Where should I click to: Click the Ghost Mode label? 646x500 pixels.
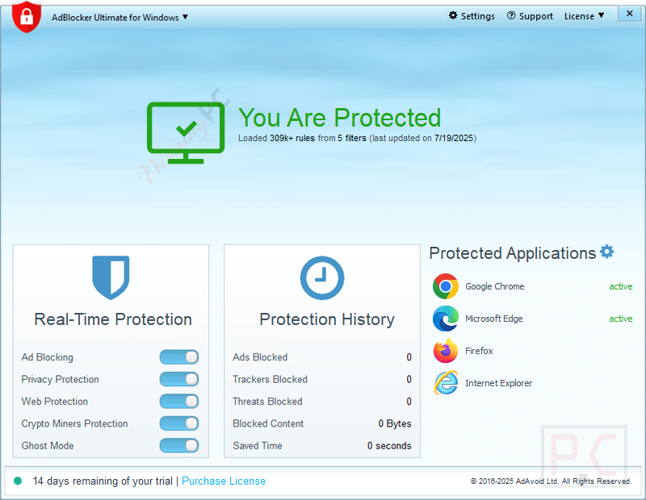[48, 446]
